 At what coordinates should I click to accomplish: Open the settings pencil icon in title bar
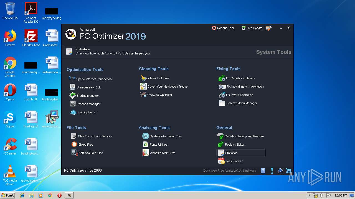tap(269, 28)
